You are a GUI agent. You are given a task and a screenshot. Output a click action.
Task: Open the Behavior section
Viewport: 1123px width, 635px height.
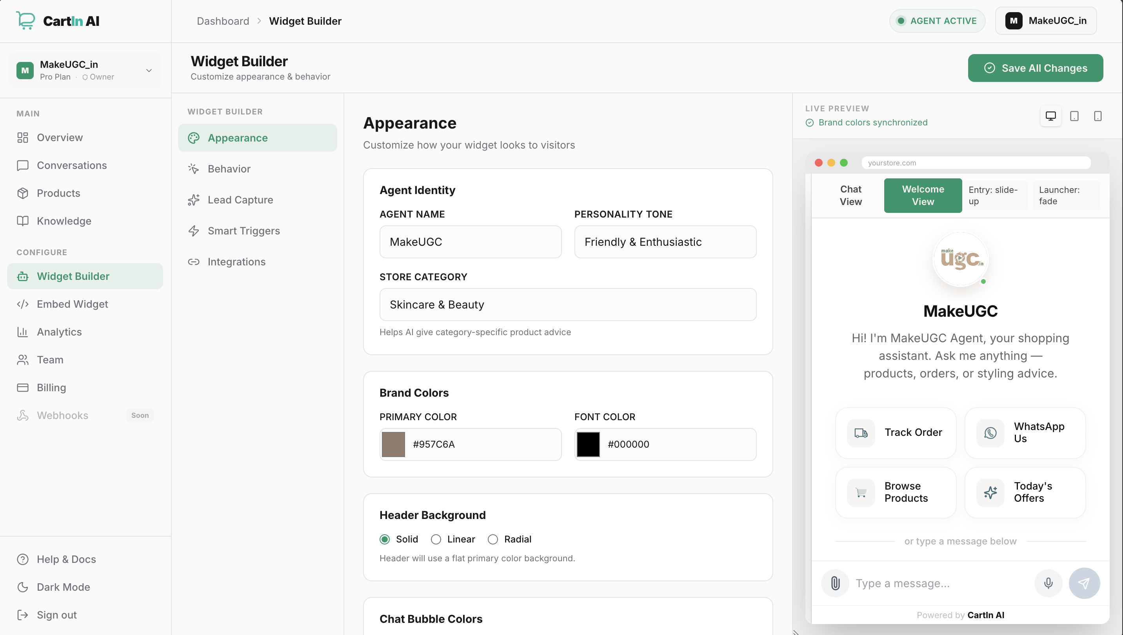[257, 169]
